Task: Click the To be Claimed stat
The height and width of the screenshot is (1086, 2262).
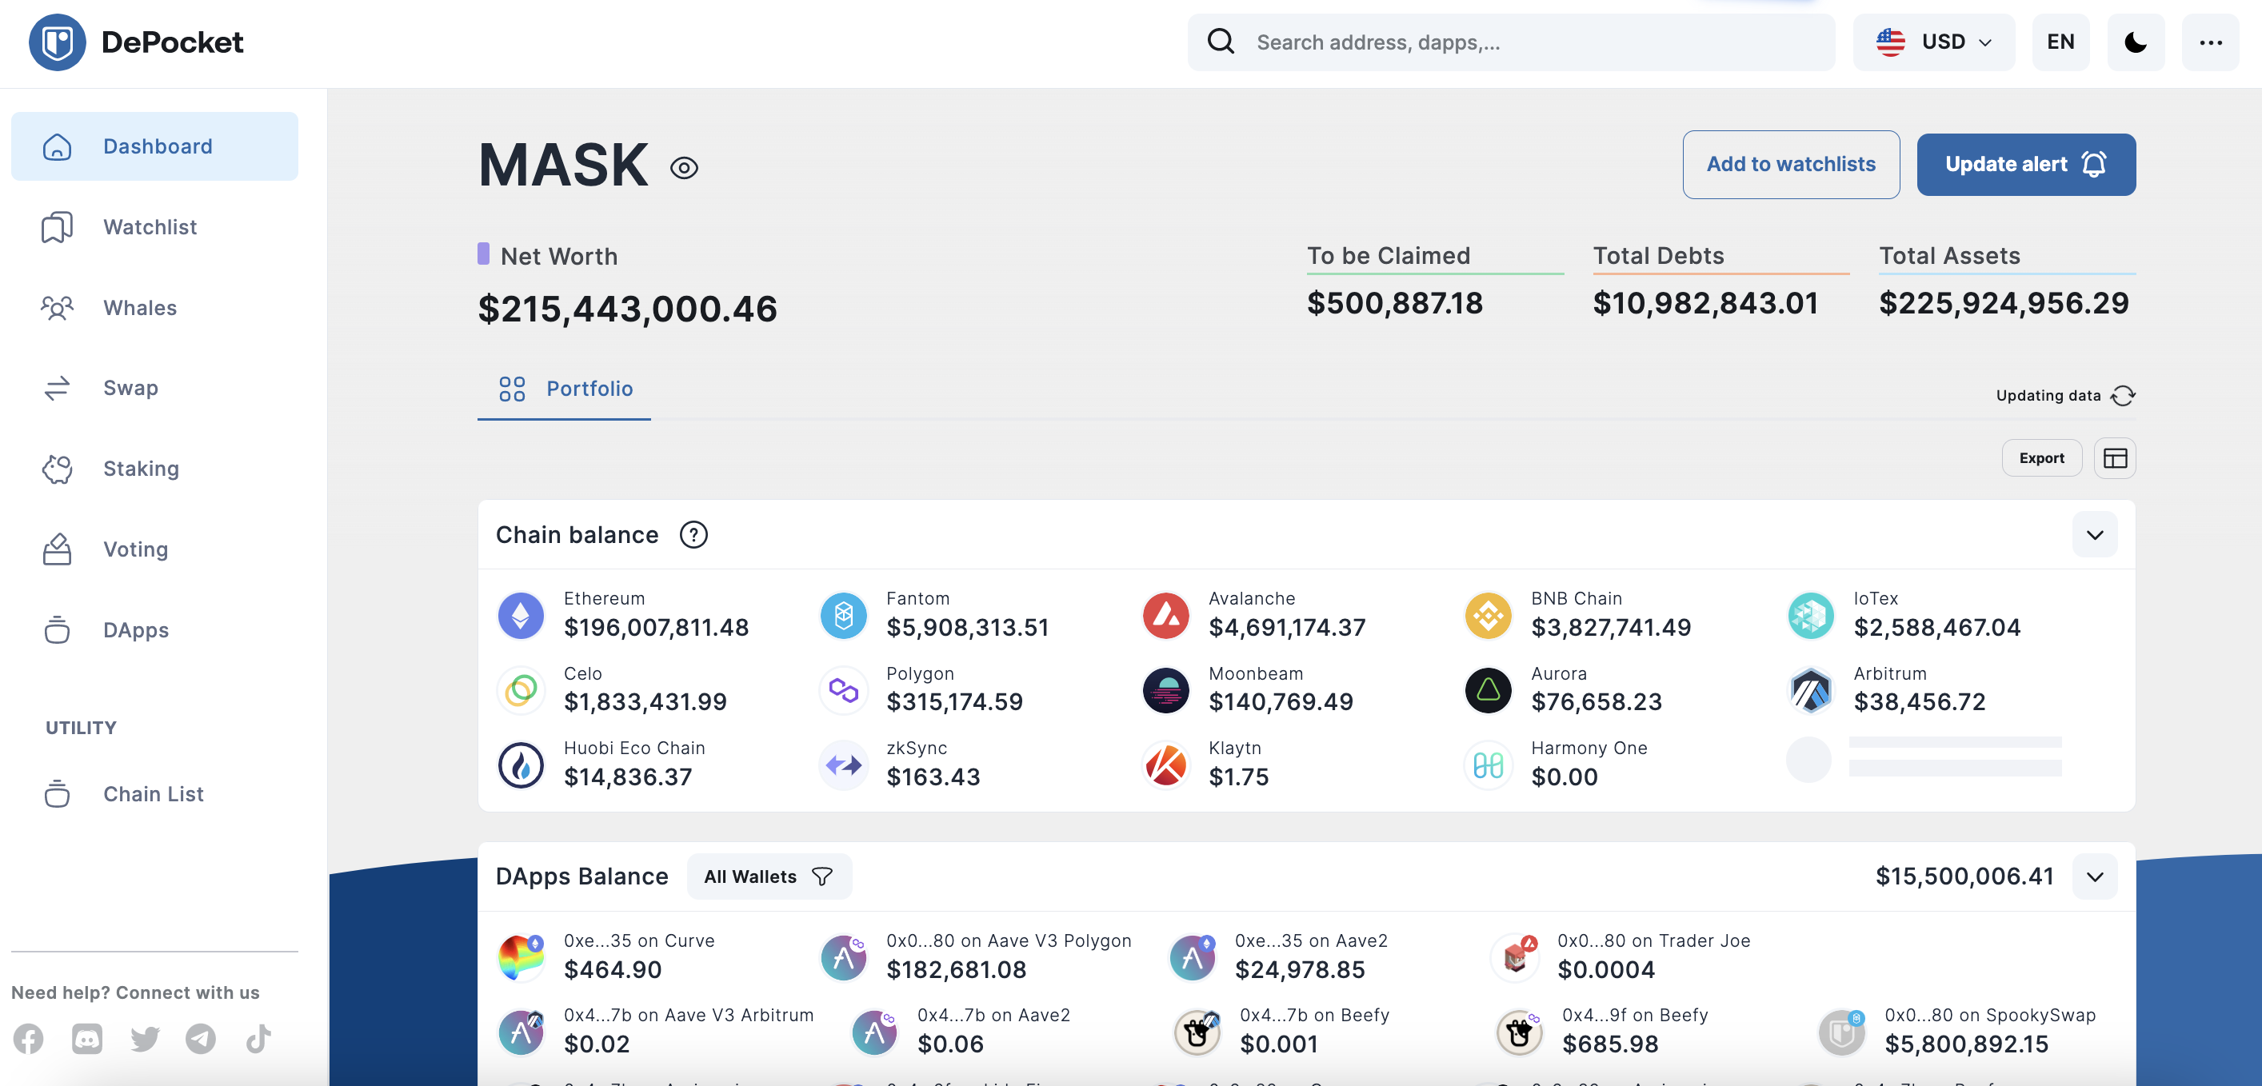Action: [1434, 281]
